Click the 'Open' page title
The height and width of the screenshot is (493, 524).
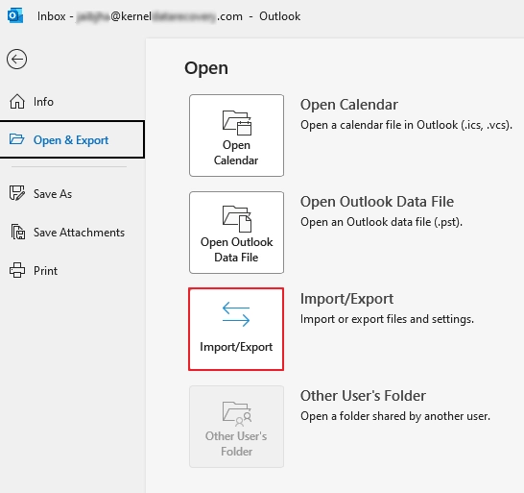pos(206,68)
